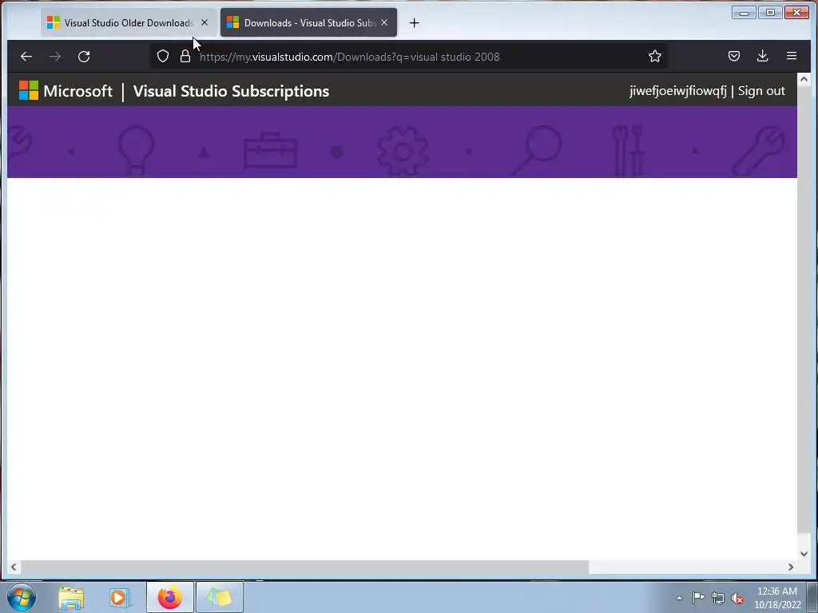This screenshot has height=613, width=818.
Task: Bookmark this page with the star
Action: [x=655, y=57]
